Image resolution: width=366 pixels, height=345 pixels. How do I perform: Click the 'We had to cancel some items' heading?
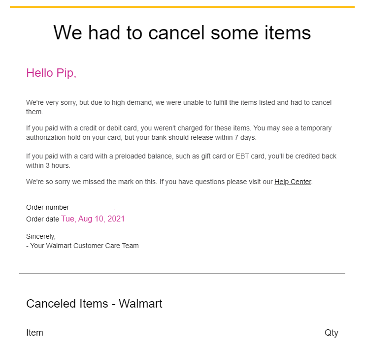tap(182, 32)
